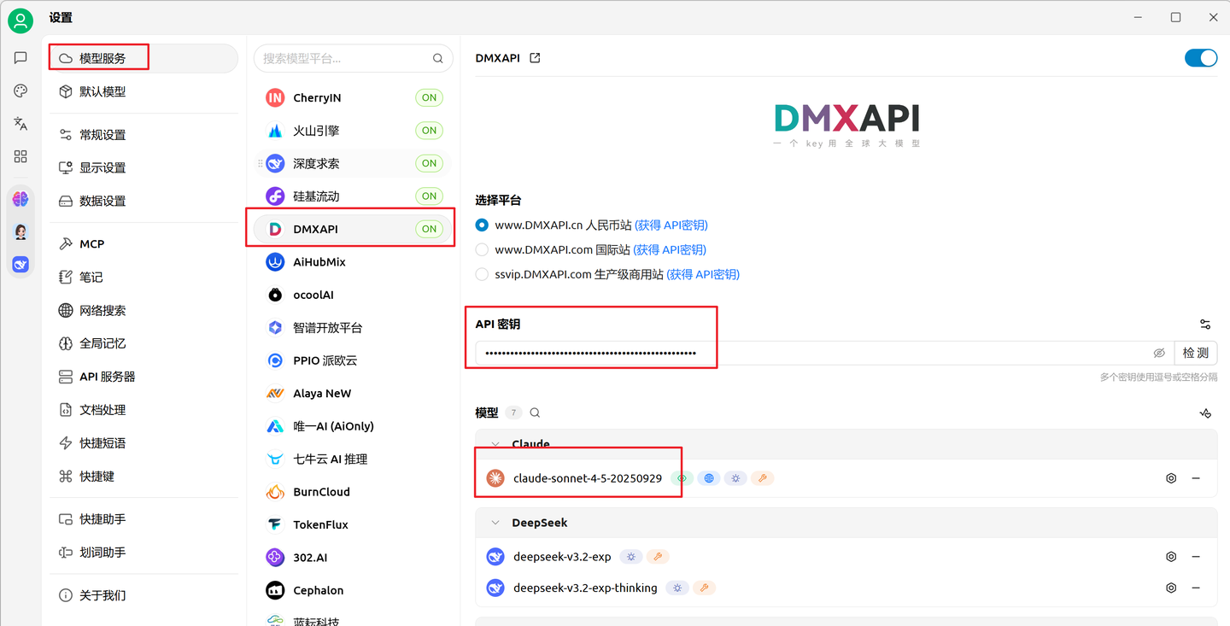Open the chat bubble icon in left sidebar
The width and height of the screenshot is (1230, 626).
click(20, 57)
